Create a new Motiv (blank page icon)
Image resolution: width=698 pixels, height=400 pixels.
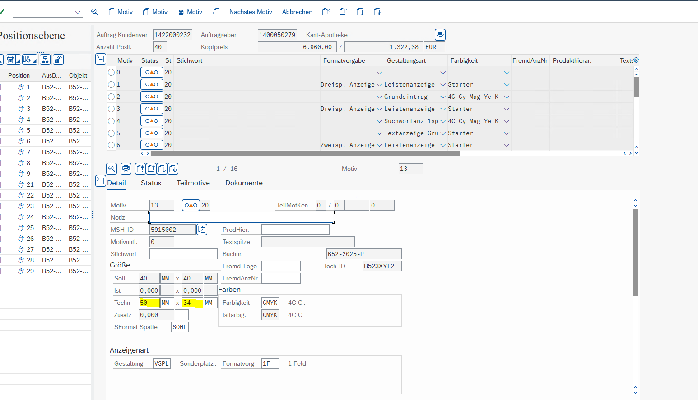click(121, 12)
